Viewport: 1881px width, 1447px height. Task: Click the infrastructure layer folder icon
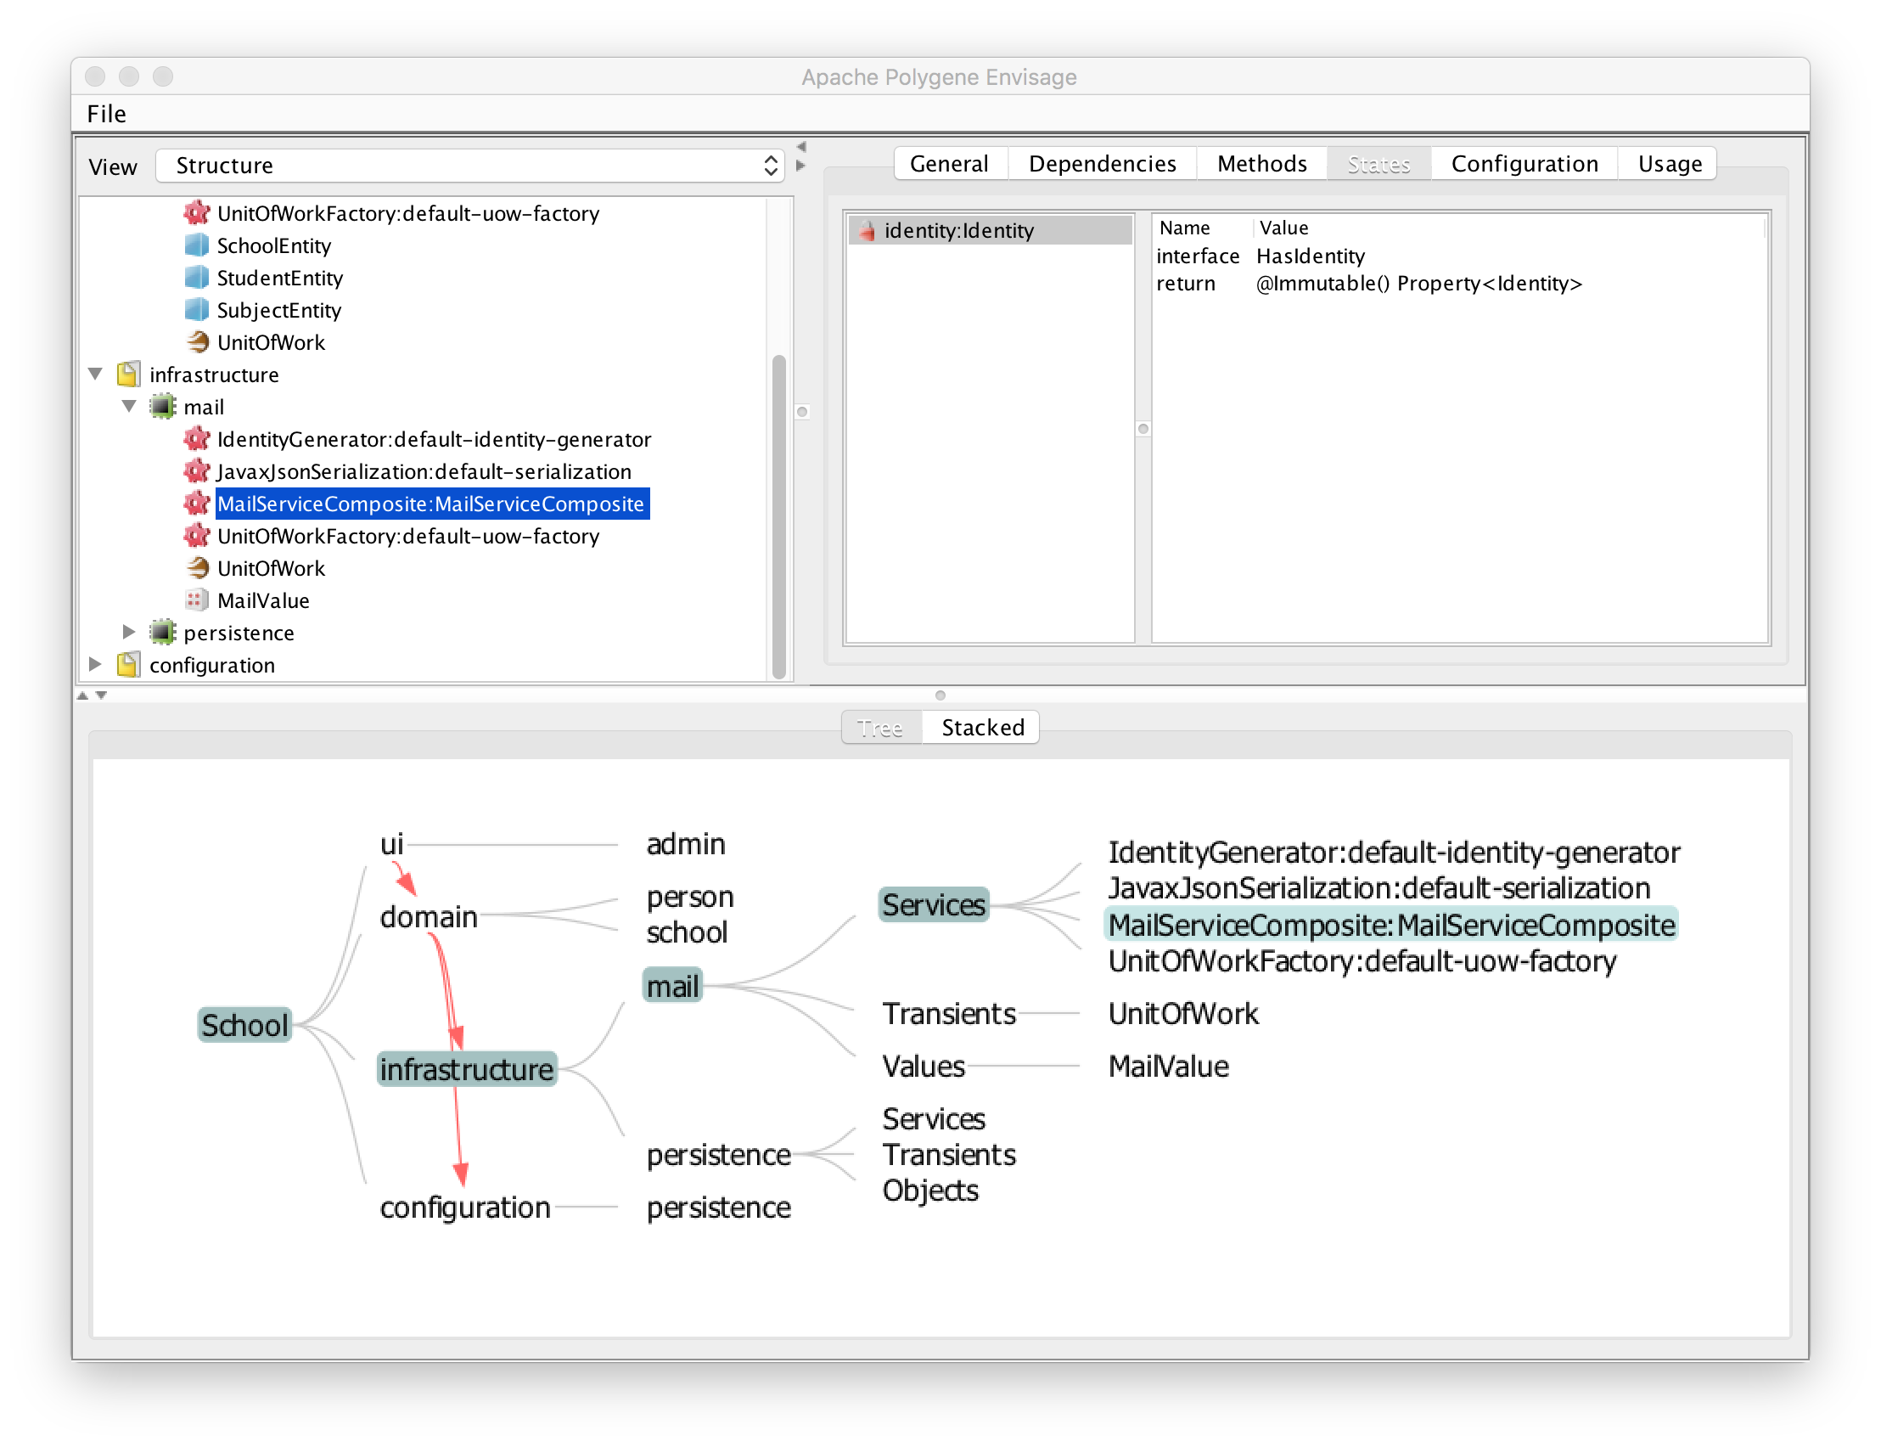128,374
